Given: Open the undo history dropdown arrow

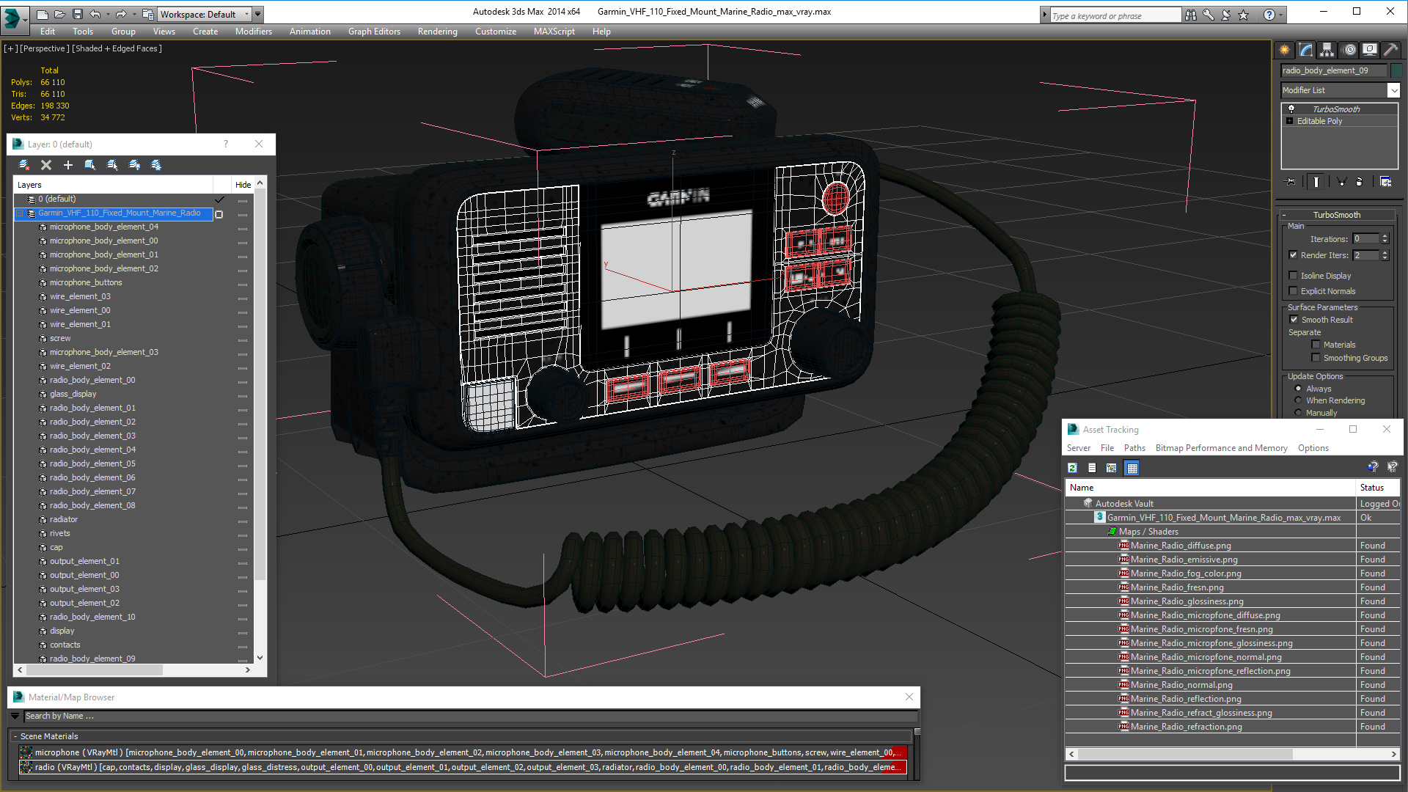Looking at the screenshot, I should pyautogui.click(x=108, y=15).
